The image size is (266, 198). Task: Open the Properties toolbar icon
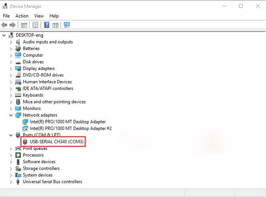[35, 25]
